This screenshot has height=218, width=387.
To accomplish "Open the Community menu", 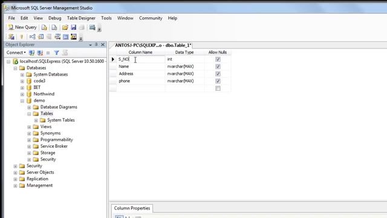I will (151, 18).
